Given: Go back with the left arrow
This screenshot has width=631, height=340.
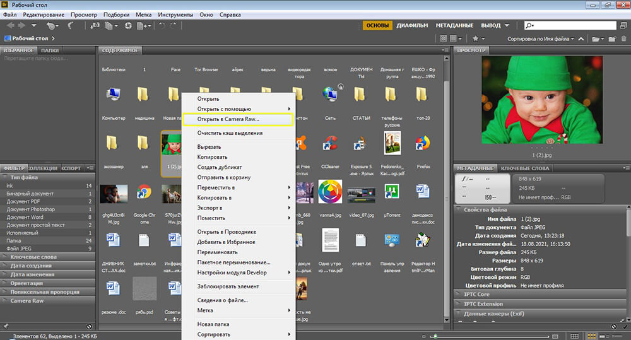Looking at the screenshot, I should [11, 25].
